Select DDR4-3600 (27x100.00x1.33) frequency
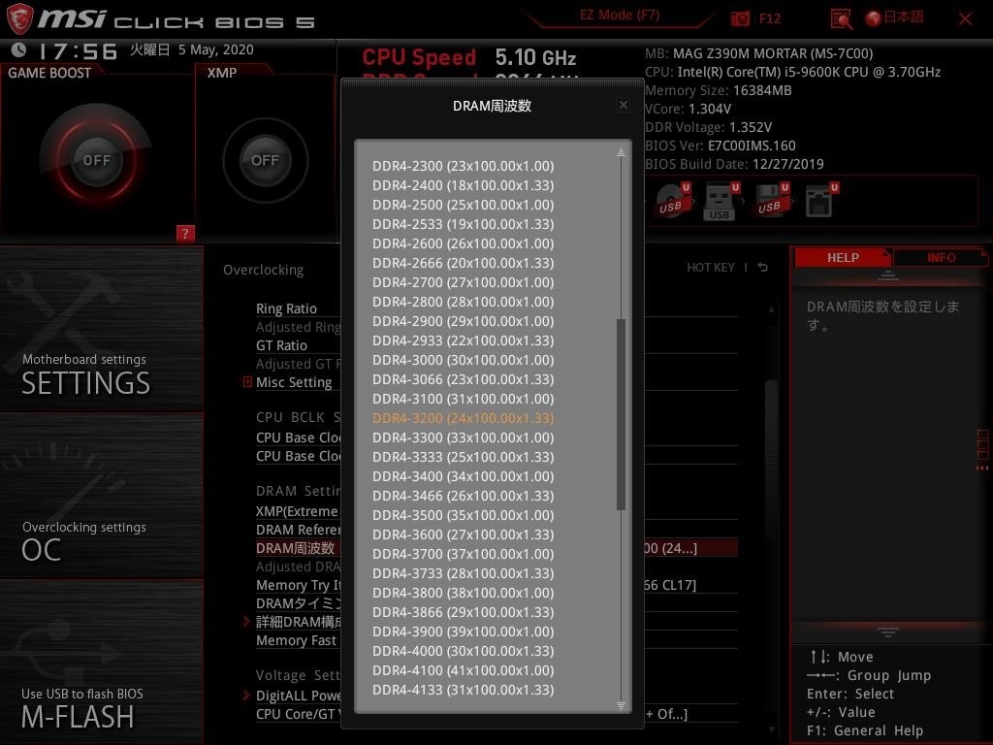The height and width of the screenshot is (745, 993). coord(464,534)
